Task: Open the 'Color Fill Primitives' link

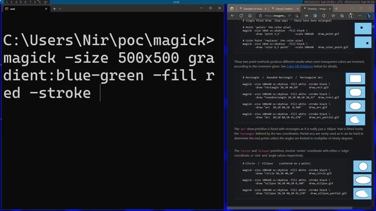Action: click(300, 66)
